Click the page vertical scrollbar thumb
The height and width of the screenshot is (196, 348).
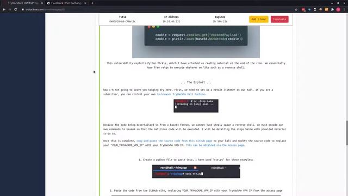click(x=347, y=133)
